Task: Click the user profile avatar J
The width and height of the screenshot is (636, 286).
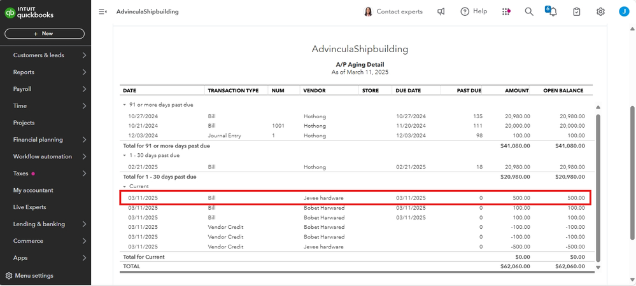Action: pos(623,11)
